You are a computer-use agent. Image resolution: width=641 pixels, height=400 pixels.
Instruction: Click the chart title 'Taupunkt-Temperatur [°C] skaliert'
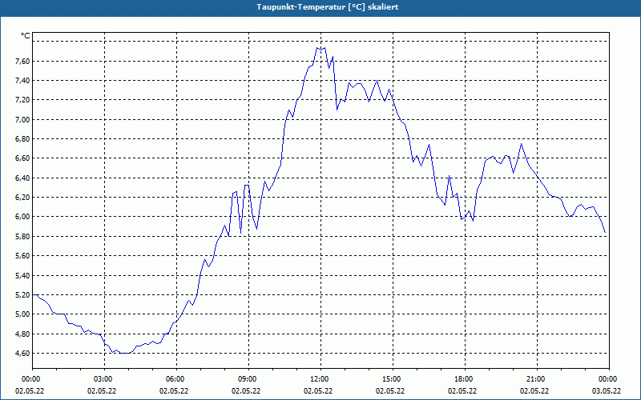coord(328,7)
